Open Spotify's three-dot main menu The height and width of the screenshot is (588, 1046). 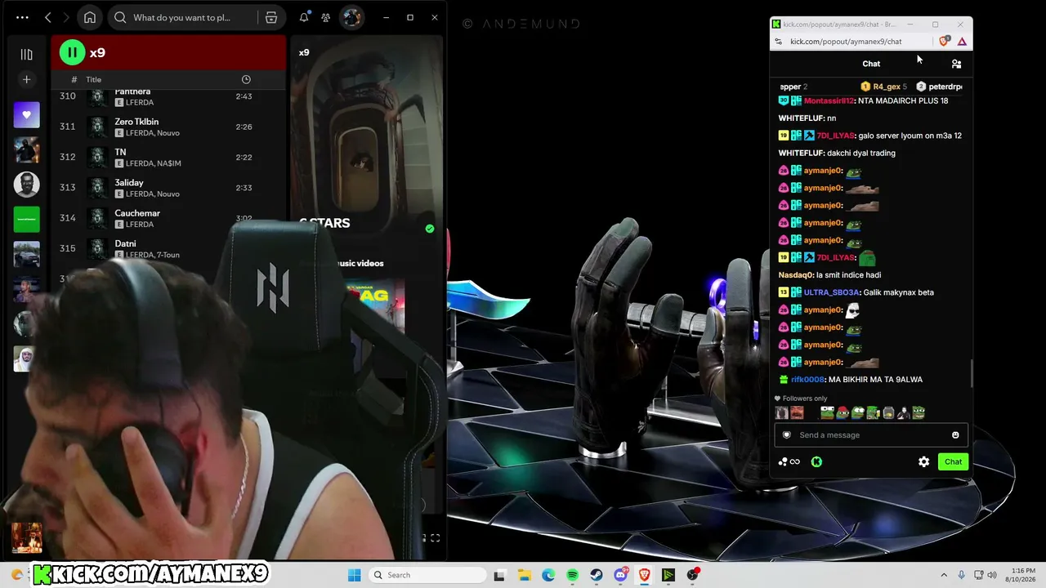pos(22,17)
